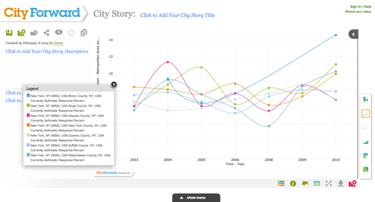
Task: Click the Sign In link
Action: 355,7
